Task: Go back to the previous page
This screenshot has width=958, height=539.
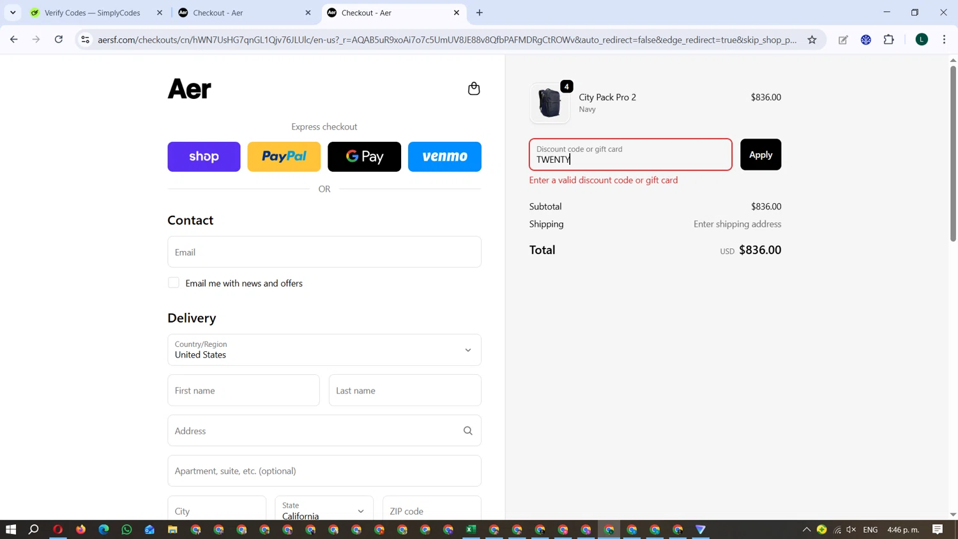Action: coord(14,40)
